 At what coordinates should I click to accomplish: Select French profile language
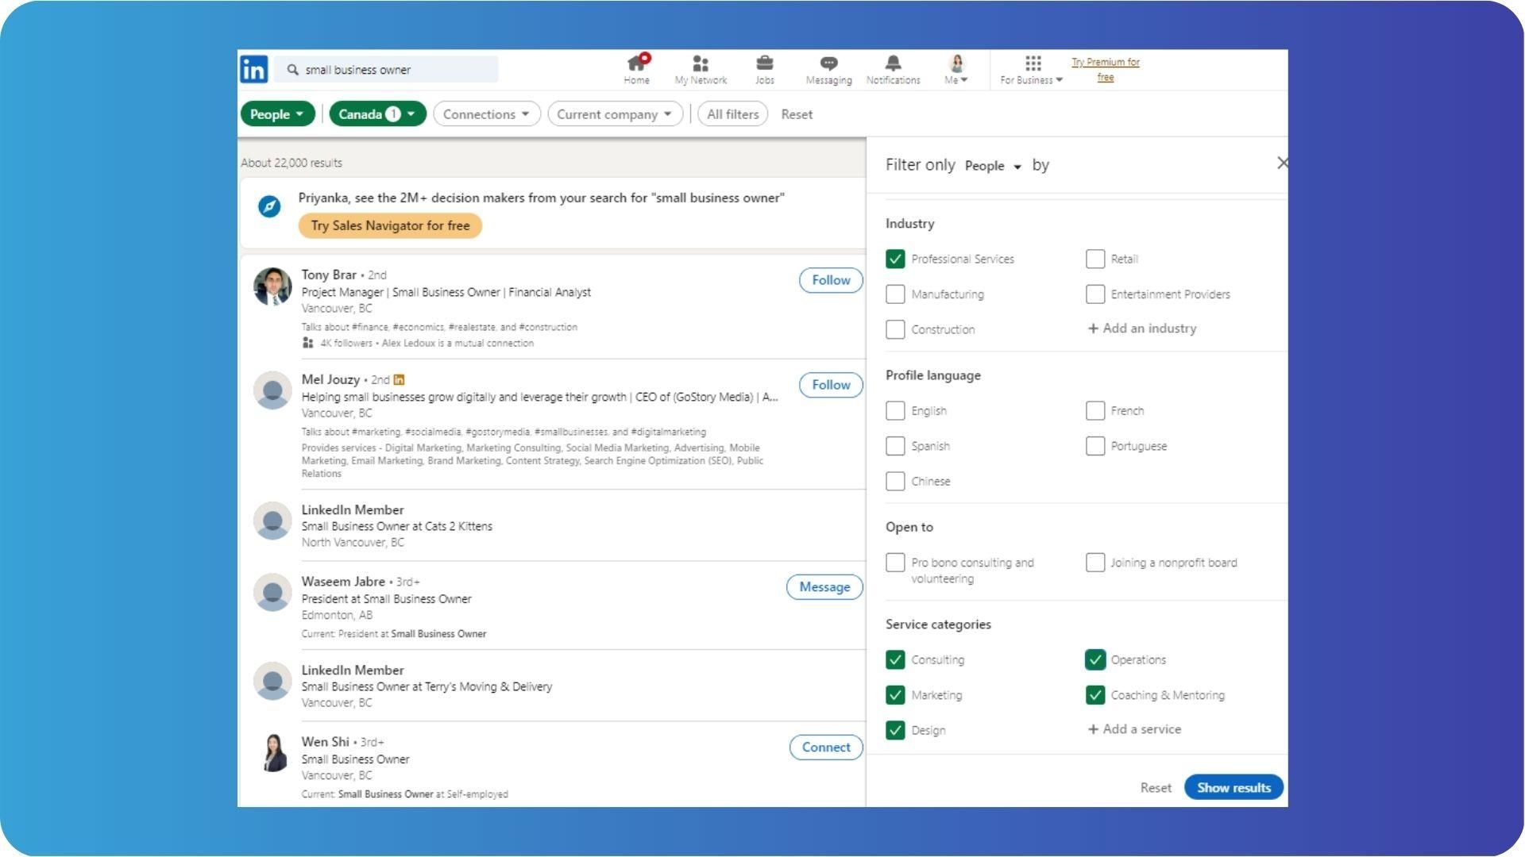coord(1095,410)
